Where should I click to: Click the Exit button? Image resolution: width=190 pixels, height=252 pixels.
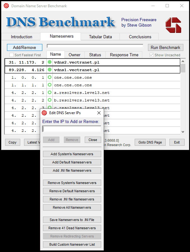(x=177, y=142)
